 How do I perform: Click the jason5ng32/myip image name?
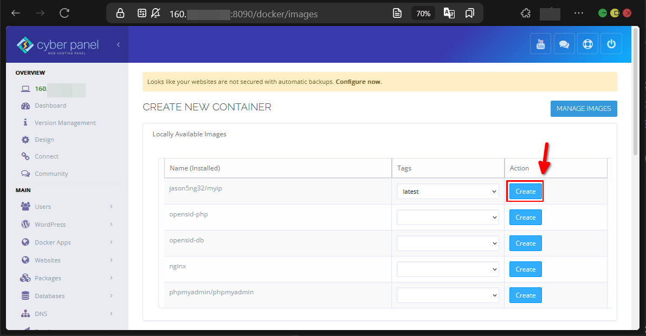pos(196,188)
